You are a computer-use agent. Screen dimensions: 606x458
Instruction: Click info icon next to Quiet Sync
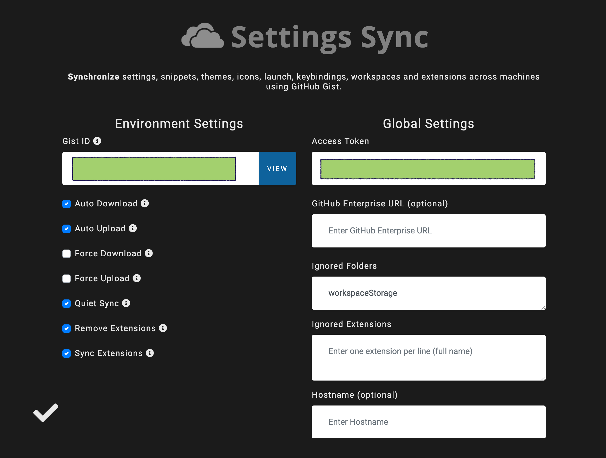(x=126, y=303)
